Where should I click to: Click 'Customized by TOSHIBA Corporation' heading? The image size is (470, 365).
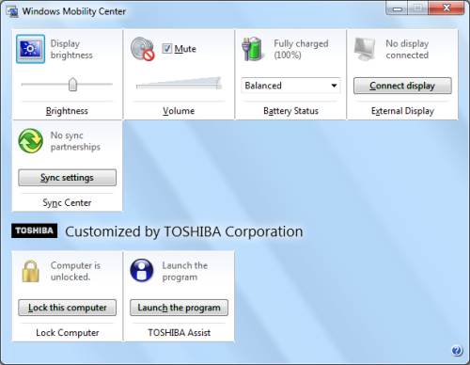point(184,231)
